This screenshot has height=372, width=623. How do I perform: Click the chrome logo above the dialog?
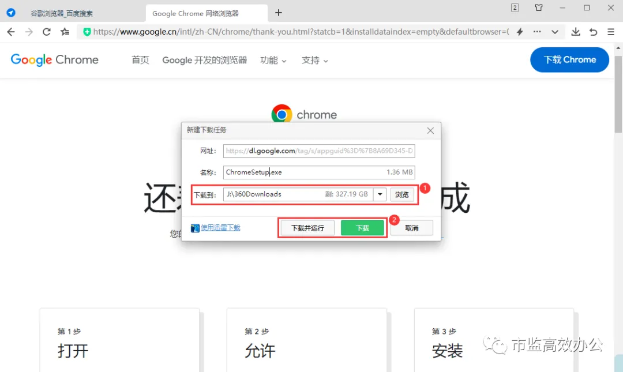coord(304,114)
